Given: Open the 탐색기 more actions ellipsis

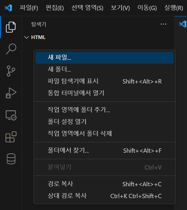Looking at the screenshot, I should (164, 24).
